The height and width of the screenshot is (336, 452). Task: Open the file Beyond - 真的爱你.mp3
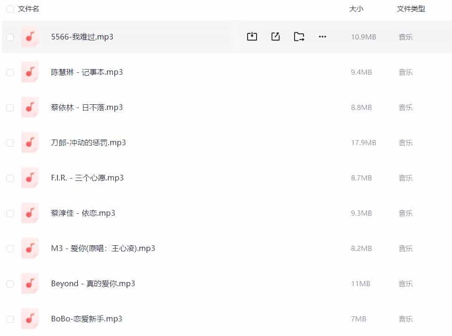point(93,283)
